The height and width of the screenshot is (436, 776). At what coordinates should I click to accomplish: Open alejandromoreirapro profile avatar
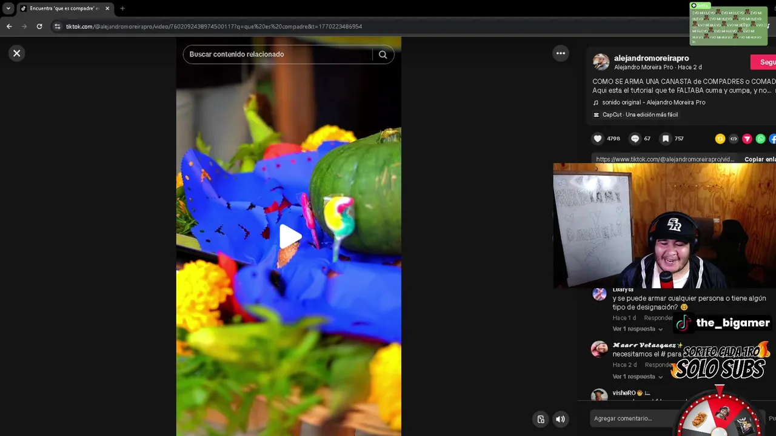601,62
